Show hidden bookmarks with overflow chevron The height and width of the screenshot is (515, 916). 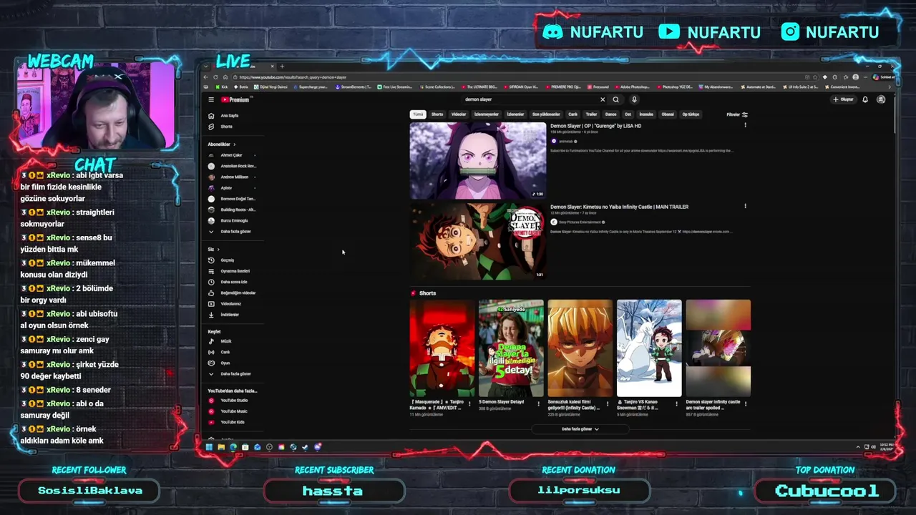pyautogui.click(x=889, y=87)
